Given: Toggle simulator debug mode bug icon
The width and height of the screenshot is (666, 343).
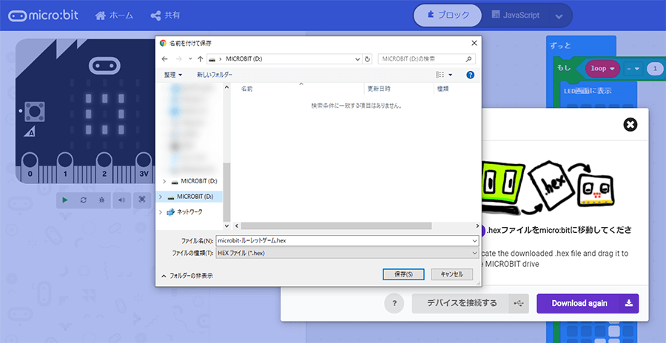Looking at the screenshot, I should [x=101, y=200].
